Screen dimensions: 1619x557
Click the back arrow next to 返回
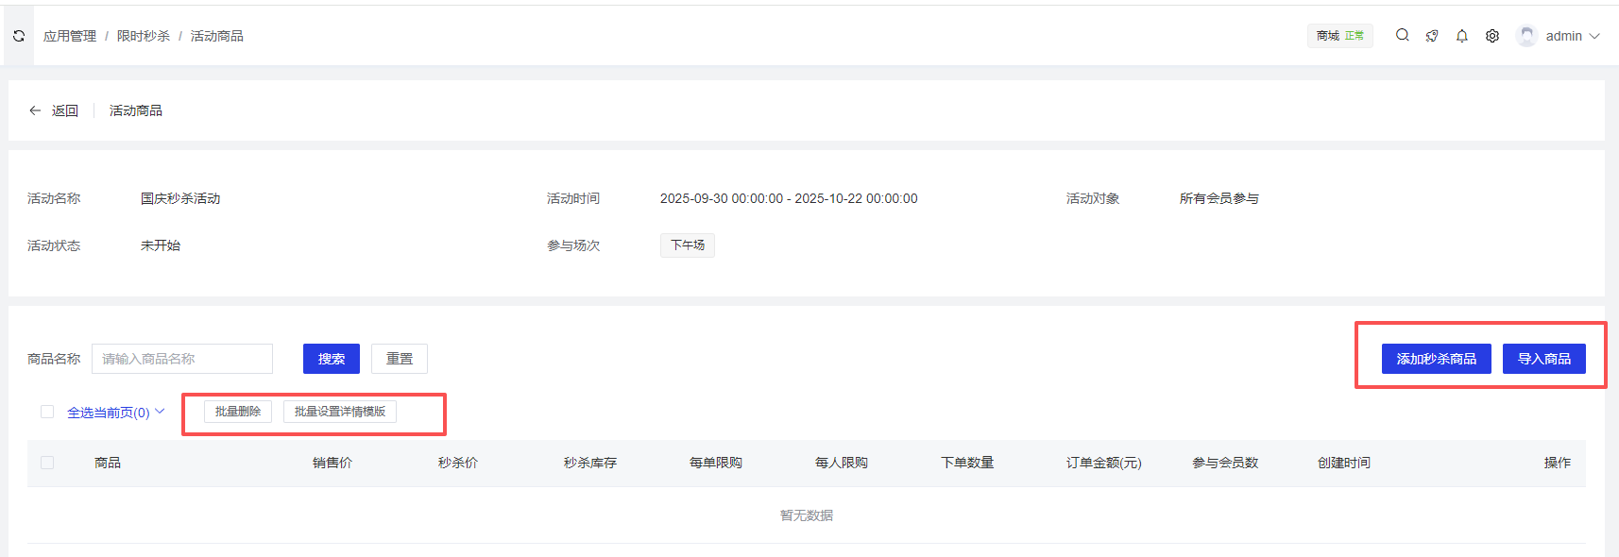pos(35,110)
